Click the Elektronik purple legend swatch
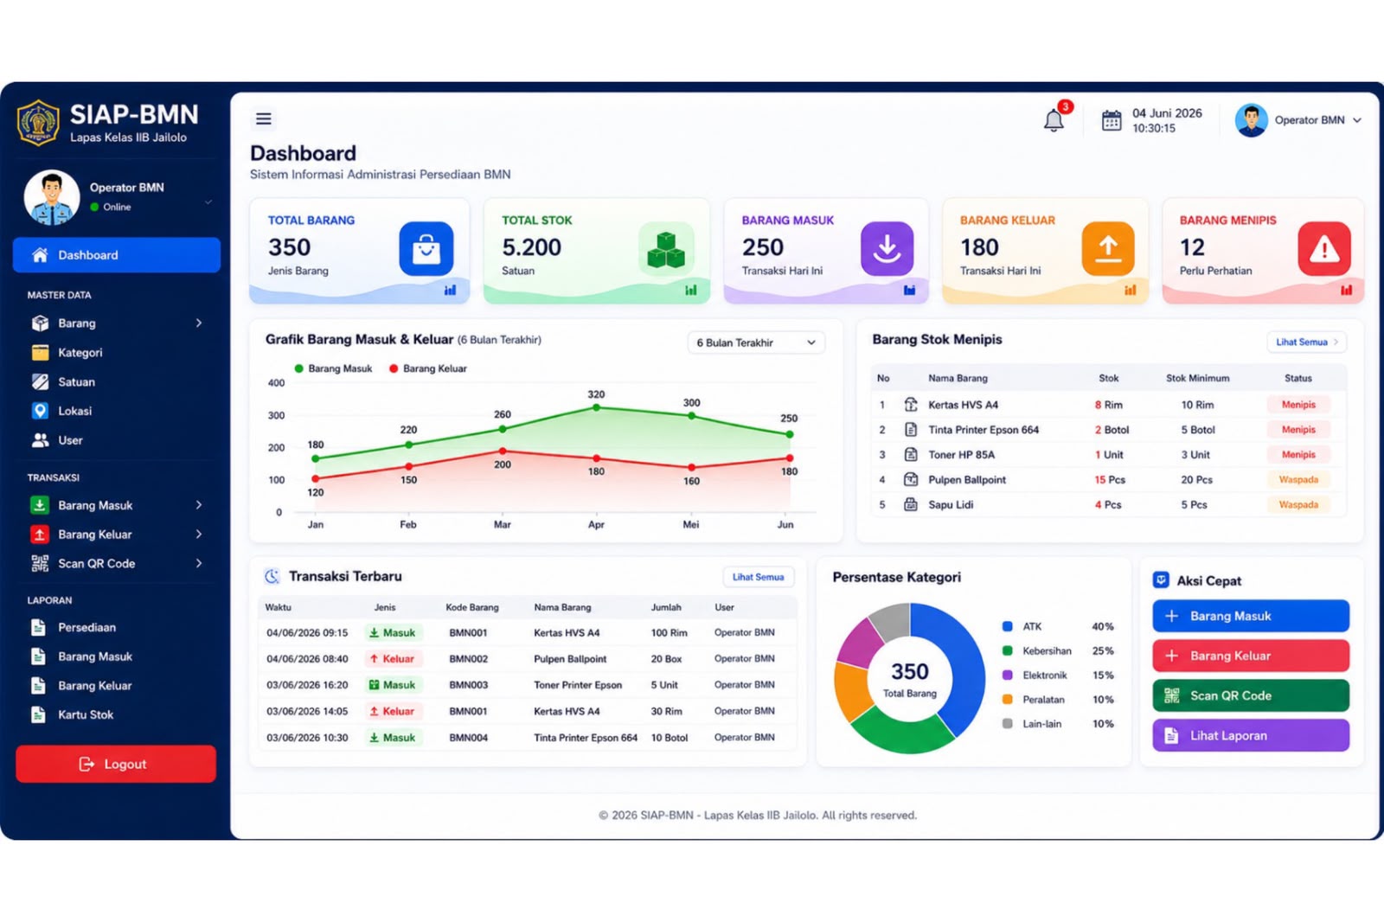Viewport: 1384px width, 922px height. point(1008,675)
